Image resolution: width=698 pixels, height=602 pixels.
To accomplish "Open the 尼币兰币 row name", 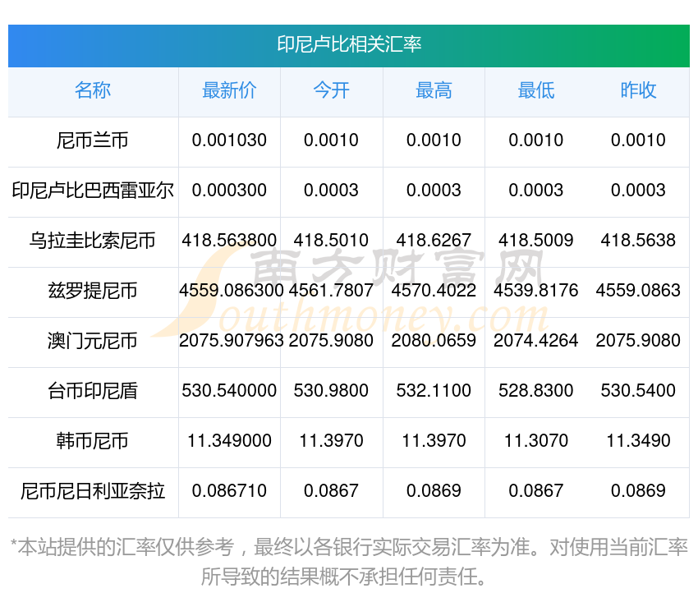I will point(93,140).
